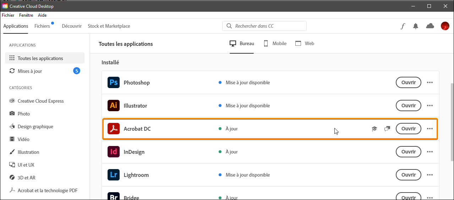The image size is (454, 200).
Task: Click the Lightroom app icon
Action: click(x=114, y=175)
